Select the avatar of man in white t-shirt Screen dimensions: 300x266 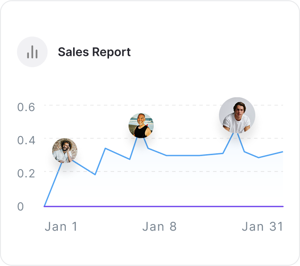[x=237, y=115]
